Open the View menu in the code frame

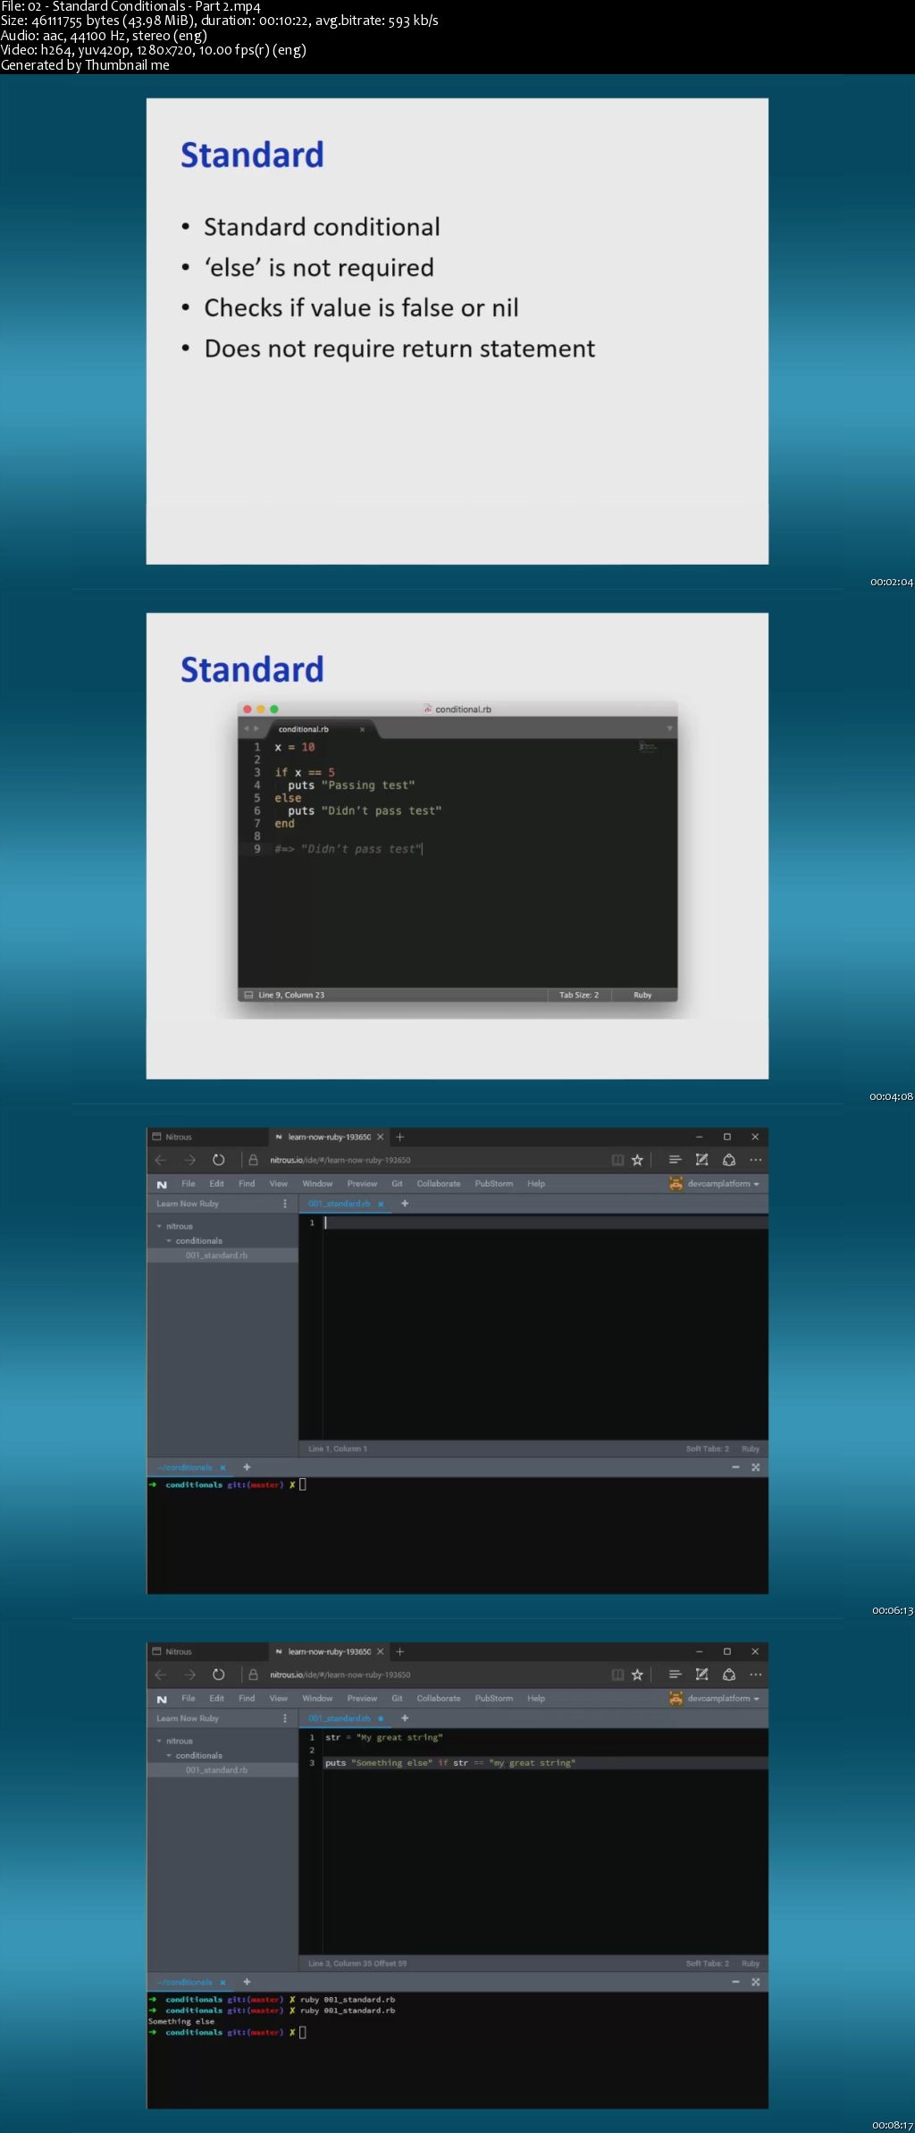[x=279, y=1699]
